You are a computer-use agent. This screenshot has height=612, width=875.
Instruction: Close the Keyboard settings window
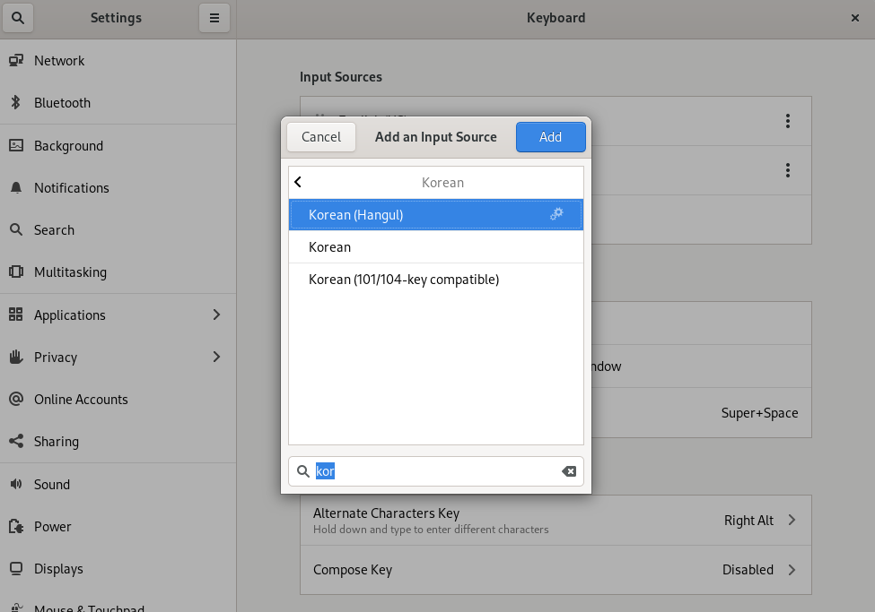854,18
